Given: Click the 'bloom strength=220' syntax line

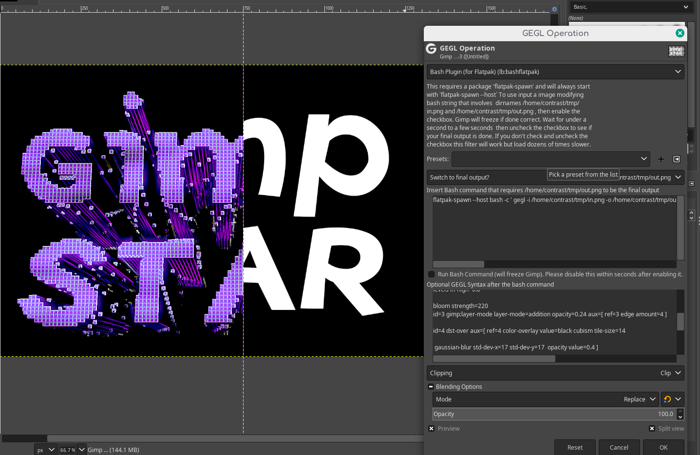Looking at the screenshot, I should tap(460, 306).
